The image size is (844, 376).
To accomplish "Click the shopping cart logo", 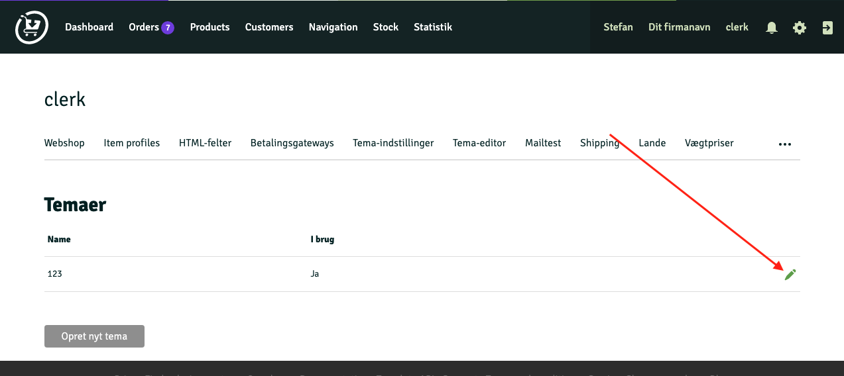I will pyautogui.click(x=32, y=28).
